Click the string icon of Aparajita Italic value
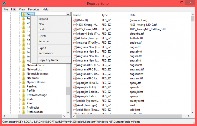The width and height of the screenshot is (197, 126). tap(75, 96)
